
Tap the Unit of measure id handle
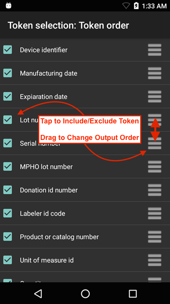tap(155, 260)
